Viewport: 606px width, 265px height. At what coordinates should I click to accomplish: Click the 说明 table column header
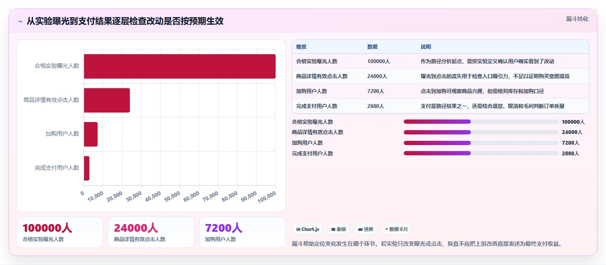[x=426, y=47]
